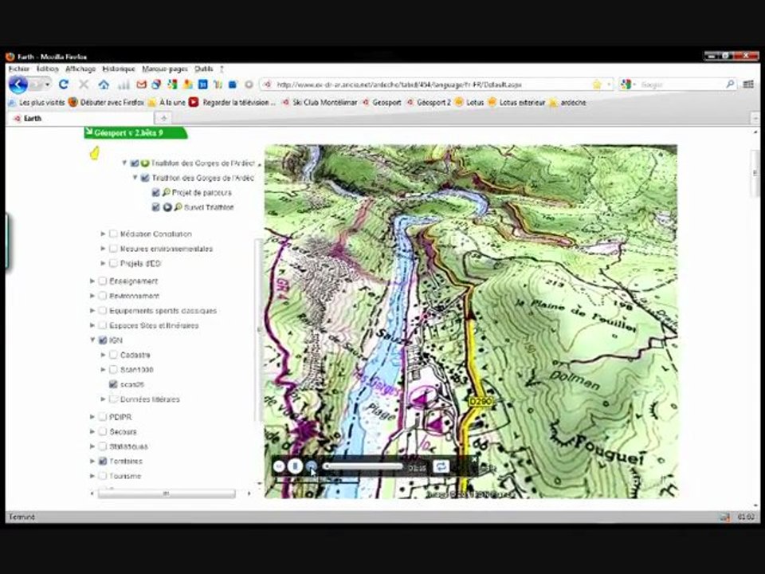This screenshot has width=765, height=574.
Task: Expand Espaces Sites et Itinéraires node
Action: click(92, 325)
